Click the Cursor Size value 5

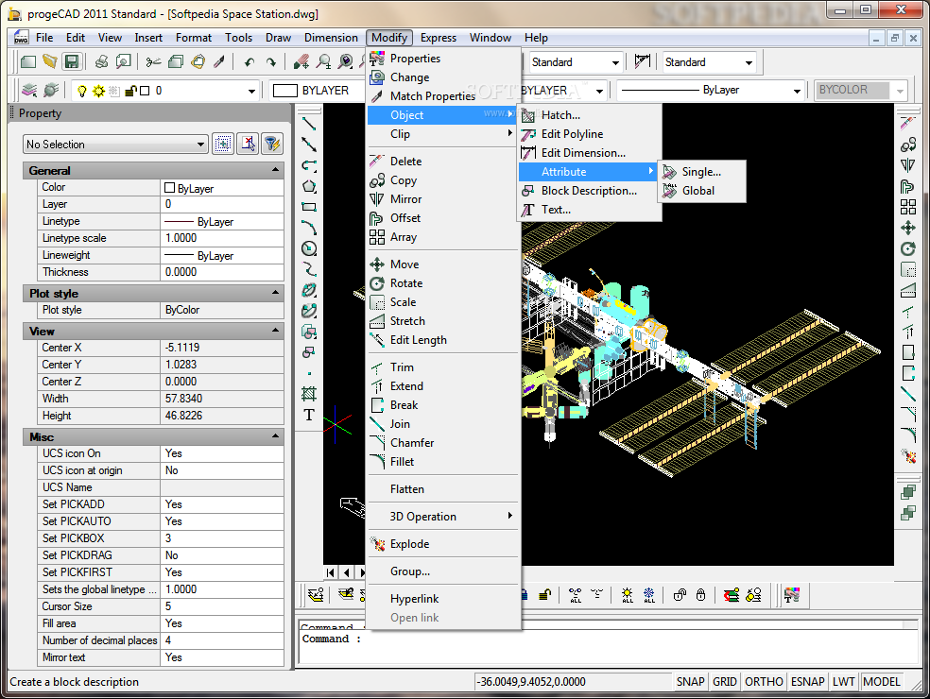point(222,606)
